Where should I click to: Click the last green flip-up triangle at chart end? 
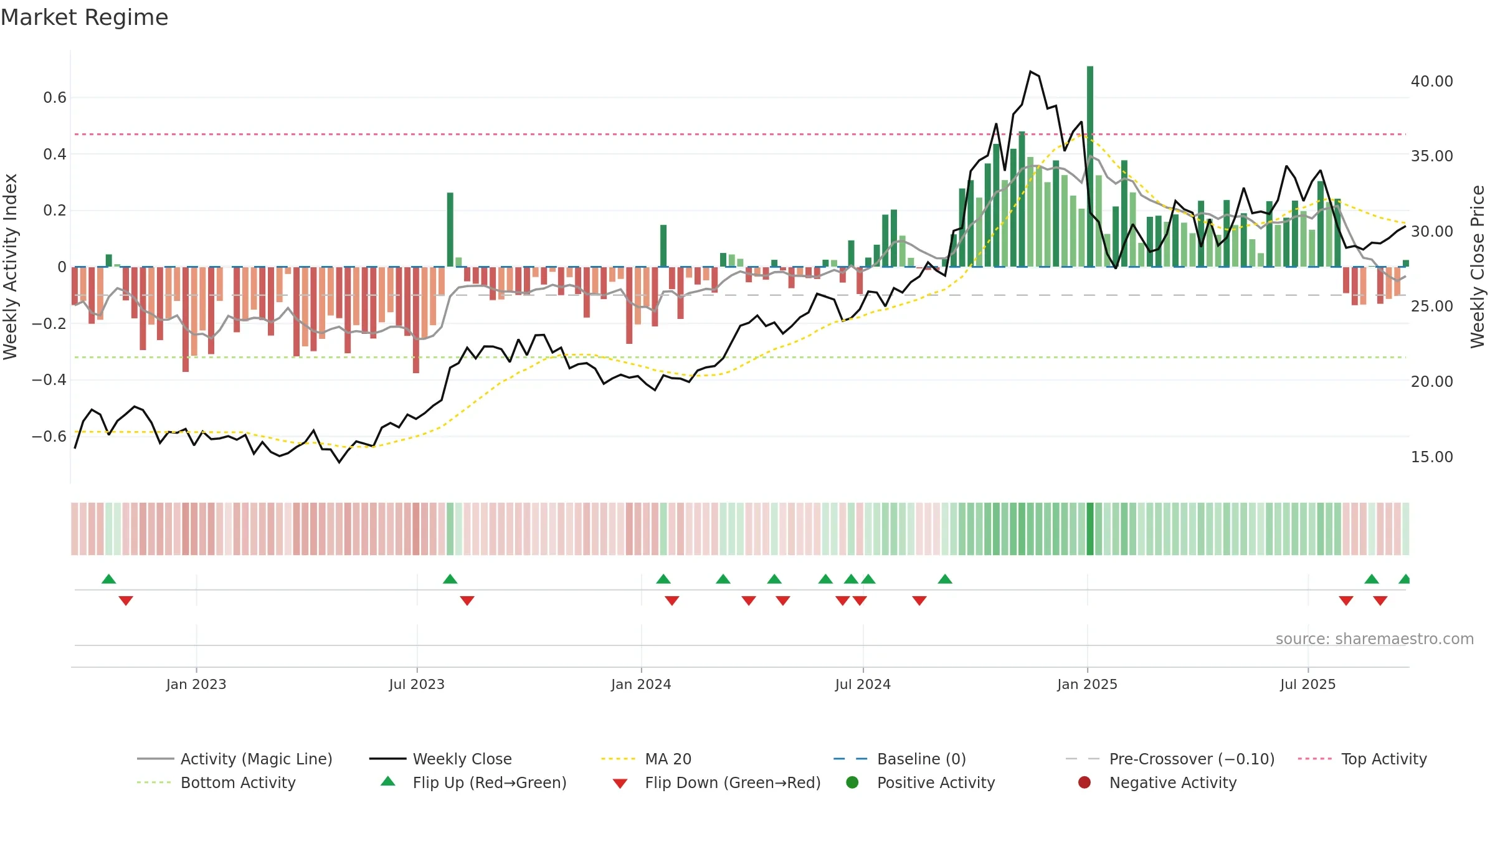point(1405,579)
